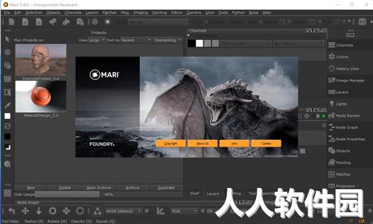The image size is (373, 224).
Task: Choose the Select arrow tool
Action: click(7, 39)
